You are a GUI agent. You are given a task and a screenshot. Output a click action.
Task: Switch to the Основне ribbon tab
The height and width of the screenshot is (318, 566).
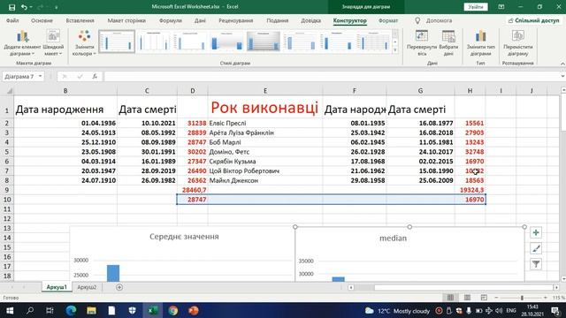tap(42, 20)
